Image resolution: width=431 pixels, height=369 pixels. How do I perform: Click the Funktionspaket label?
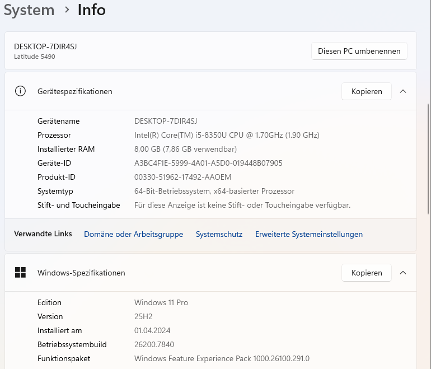coord(64,358)
